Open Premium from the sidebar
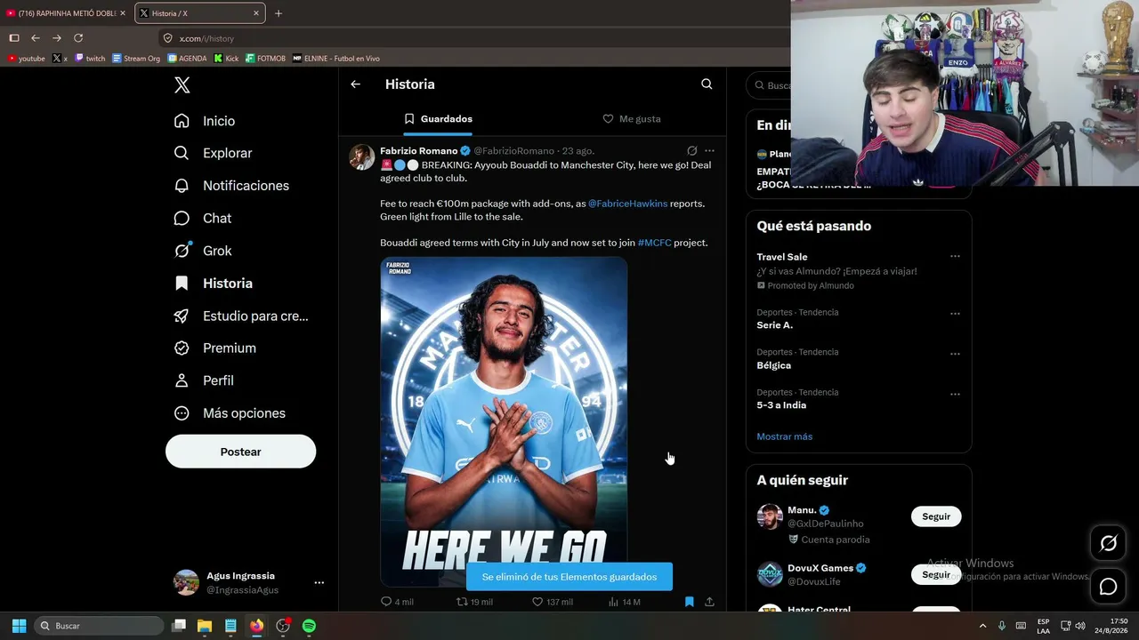Image resolution: width=1139 pixels, height=640 pixels. tap(214, 348)
